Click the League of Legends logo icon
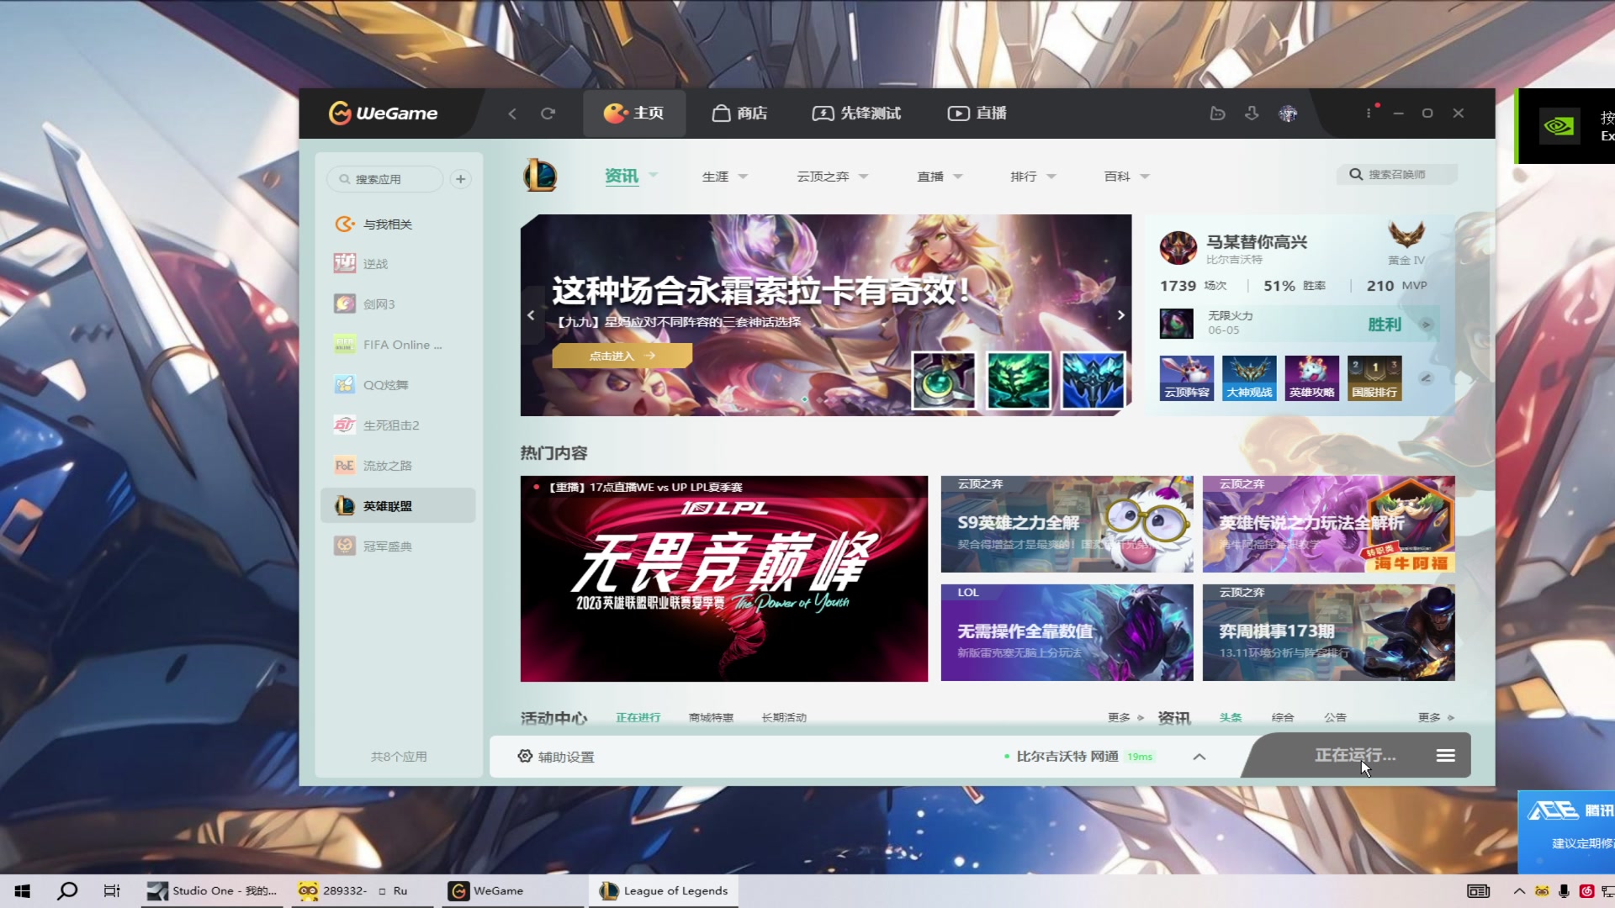Viewport: 1615px width, 908px height. (x=540, y=176)
